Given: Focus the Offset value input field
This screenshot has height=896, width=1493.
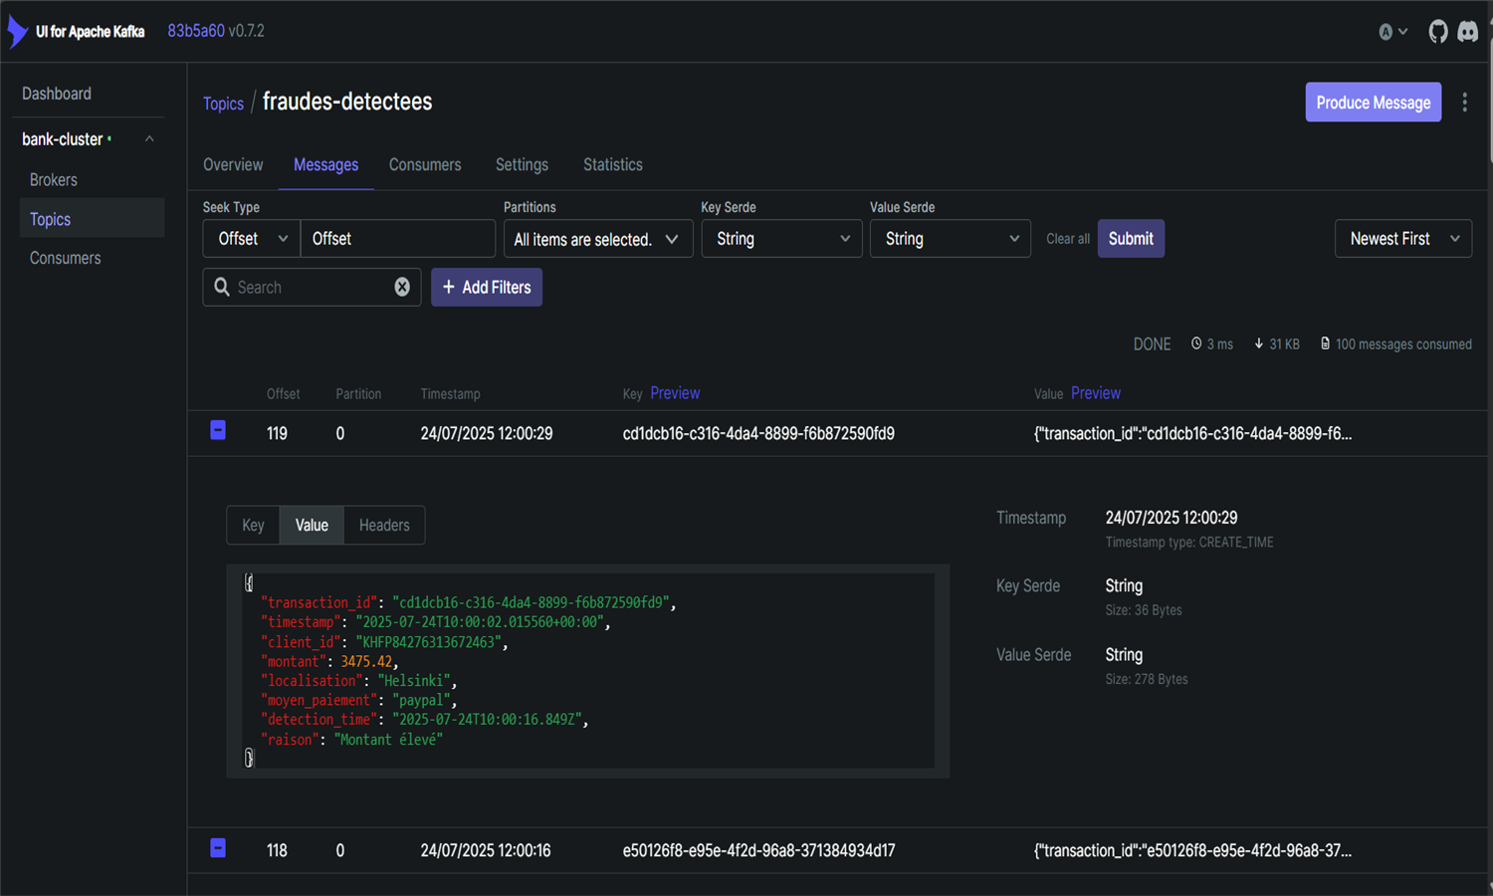Looking at the screenshot, I should 398,239.
